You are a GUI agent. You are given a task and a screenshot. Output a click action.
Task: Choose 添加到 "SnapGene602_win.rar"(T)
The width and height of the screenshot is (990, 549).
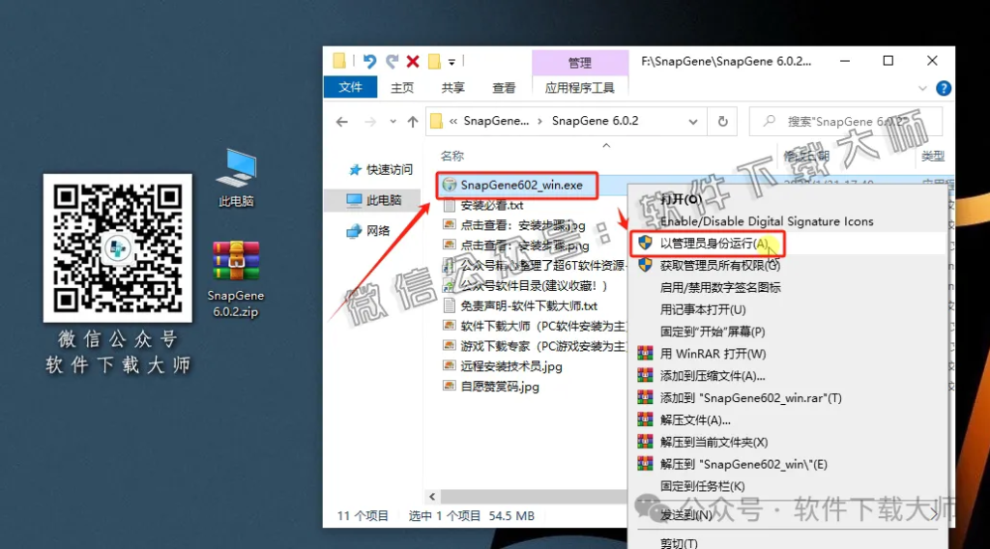tap(750, 398)
